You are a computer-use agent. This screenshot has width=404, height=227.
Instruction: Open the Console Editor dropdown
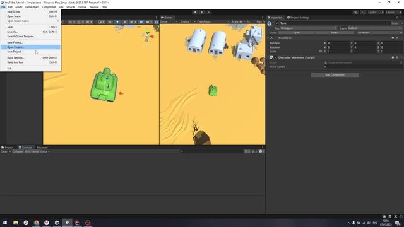pyautogui.click(x=45, y=151)
